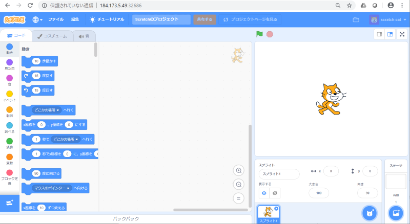Image resolution: width=410 pixels, height=224 pixels.
Task: Zoom in the code workspace
Action: click(x=238, y=170)
